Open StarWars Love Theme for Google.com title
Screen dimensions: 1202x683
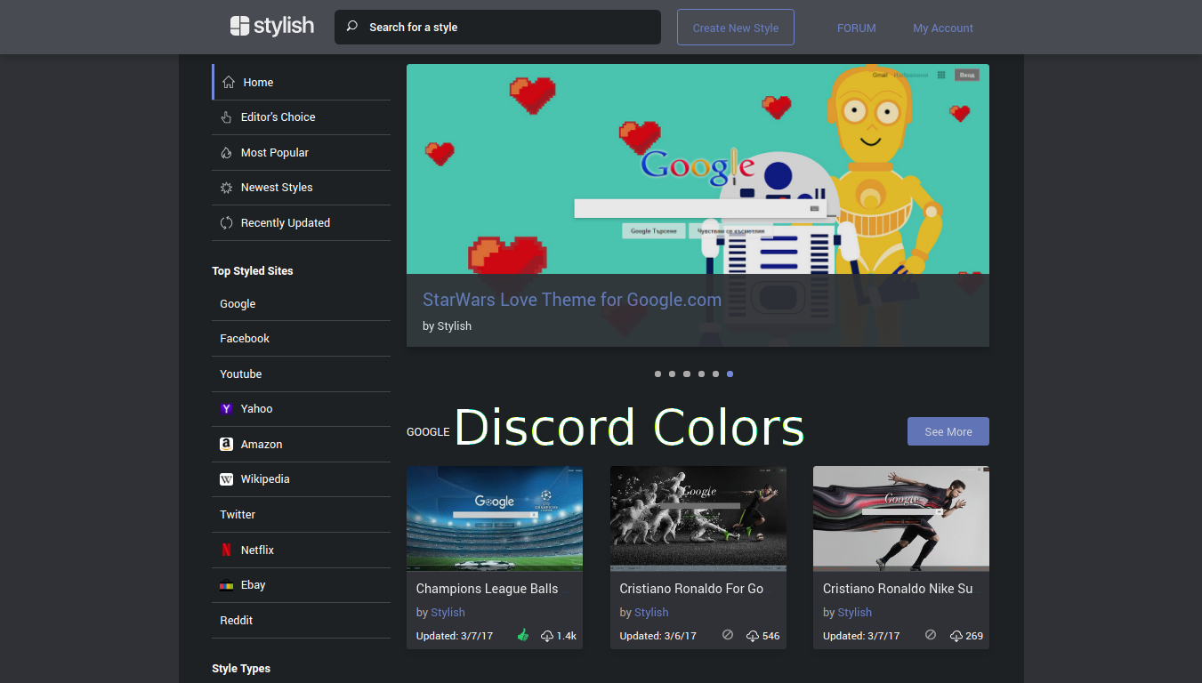(571, 300)
